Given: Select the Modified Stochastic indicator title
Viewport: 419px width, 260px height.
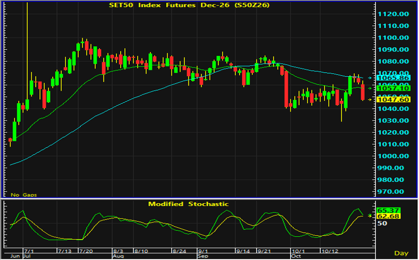Looking at the screenshot, I should tap(188, 204).
